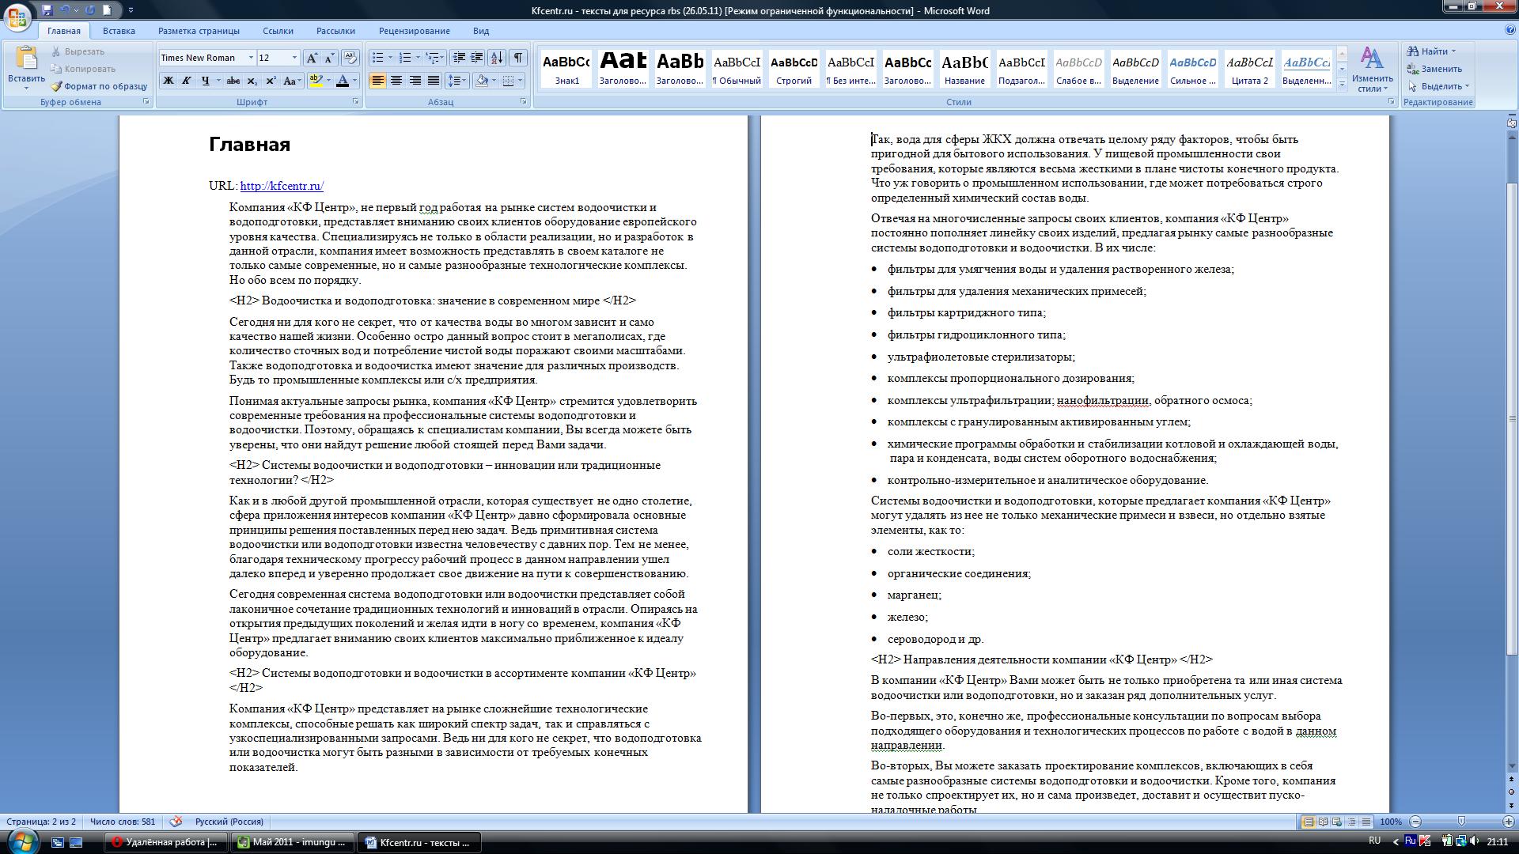The height and width of the screenshot is (854, 1519).
Task: Center-align the paragraph text
Action: pos(396,81)
